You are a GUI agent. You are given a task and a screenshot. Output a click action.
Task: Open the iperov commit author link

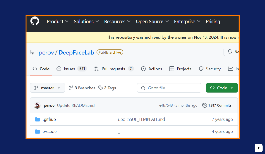point(48,106)
